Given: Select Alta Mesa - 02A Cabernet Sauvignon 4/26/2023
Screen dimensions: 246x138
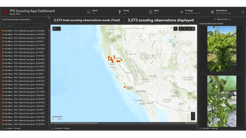Looking at the screenshot, I should pos(25,85).
